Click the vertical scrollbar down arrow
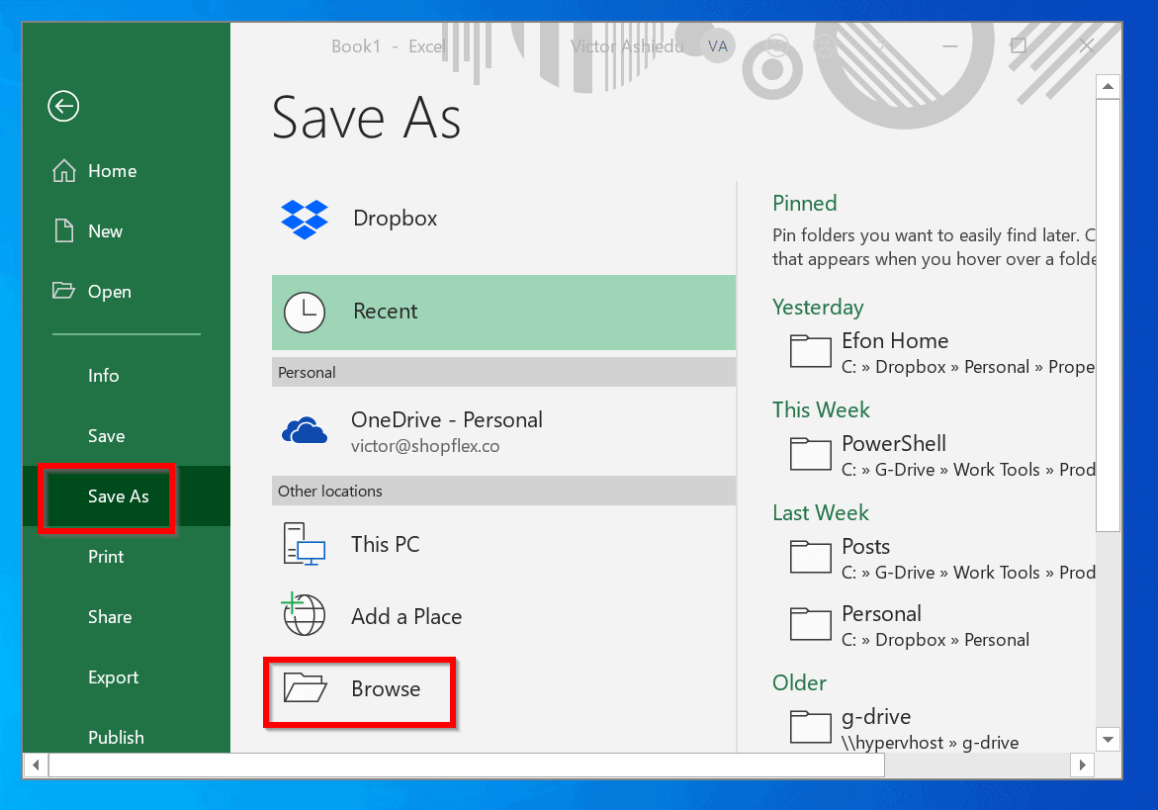 click(1108, 740)
